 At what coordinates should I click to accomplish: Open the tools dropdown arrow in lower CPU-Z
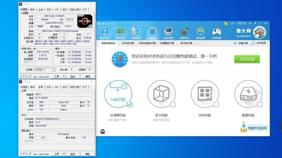[63, 154]
